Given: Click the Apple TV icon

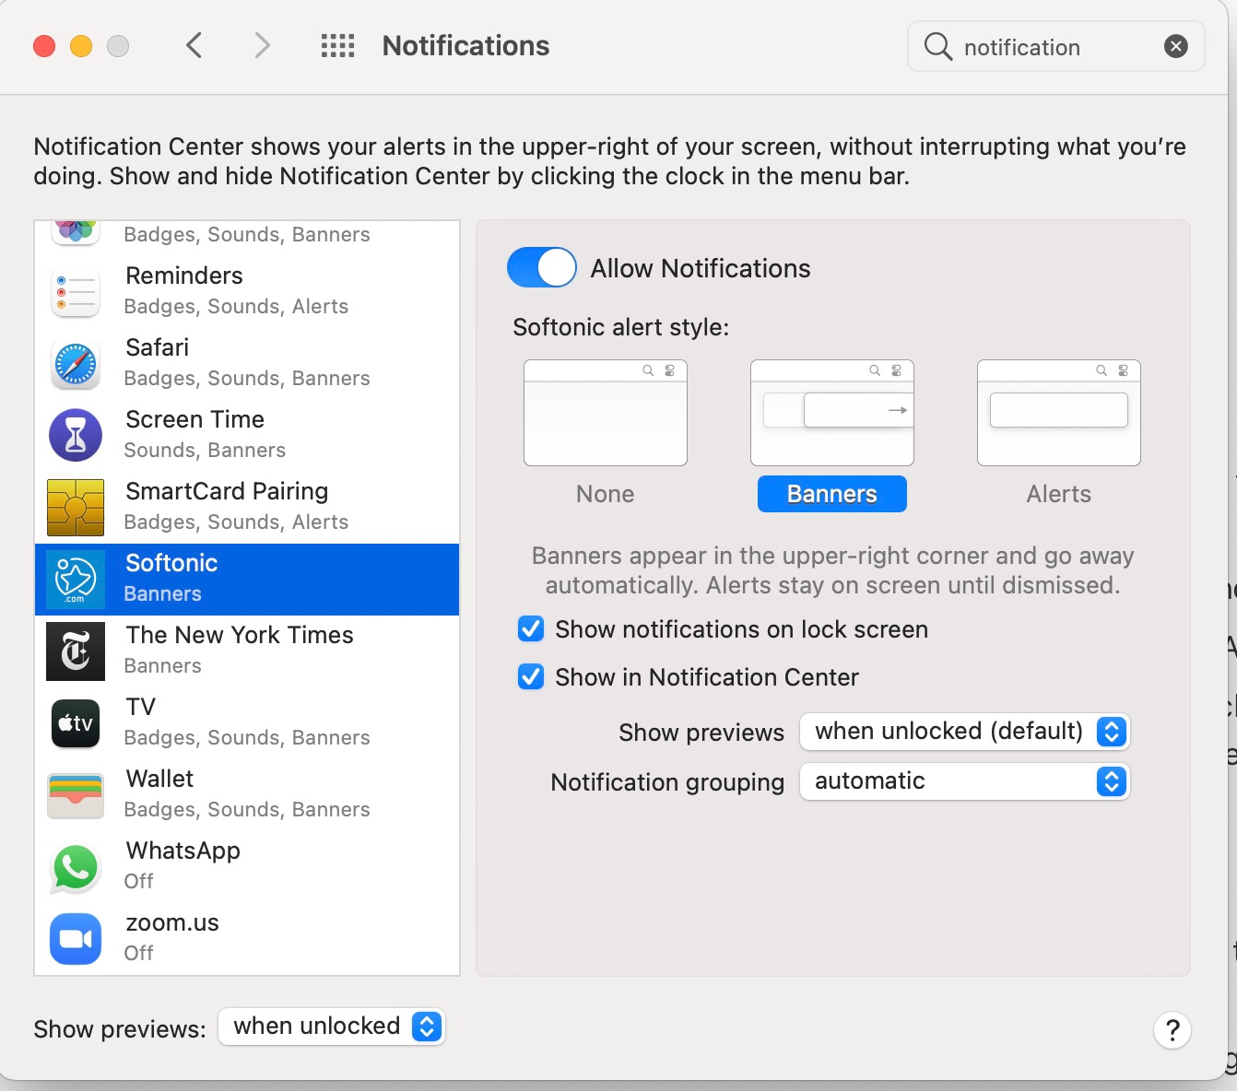Looking at the screenshot, I should tap(76, 722).
